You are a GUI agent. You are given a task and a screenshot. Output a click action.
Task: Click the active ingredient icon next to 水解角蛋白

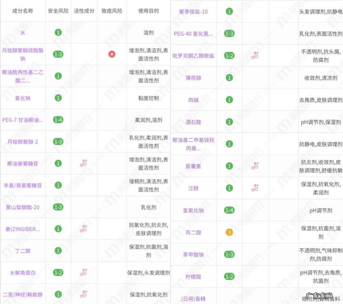(84, 273)
